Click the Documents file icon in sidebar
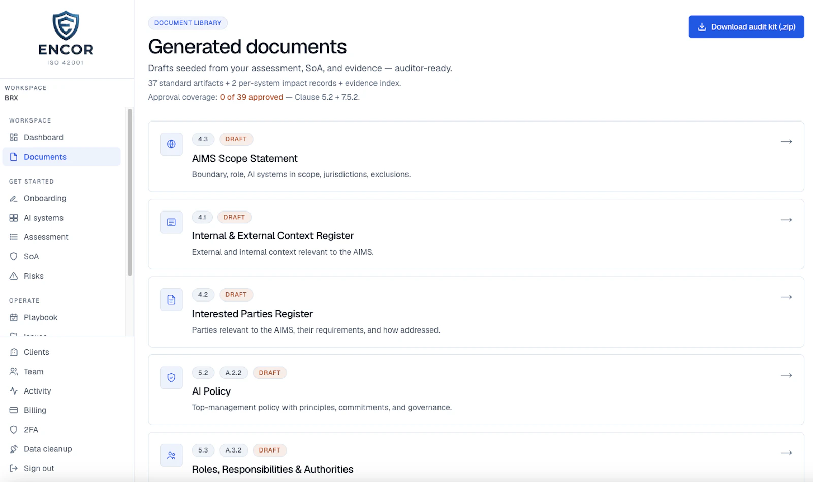Image resolution: width=813 pixels, height=482 pixels. pyautogui.click(x=14, y=157)
